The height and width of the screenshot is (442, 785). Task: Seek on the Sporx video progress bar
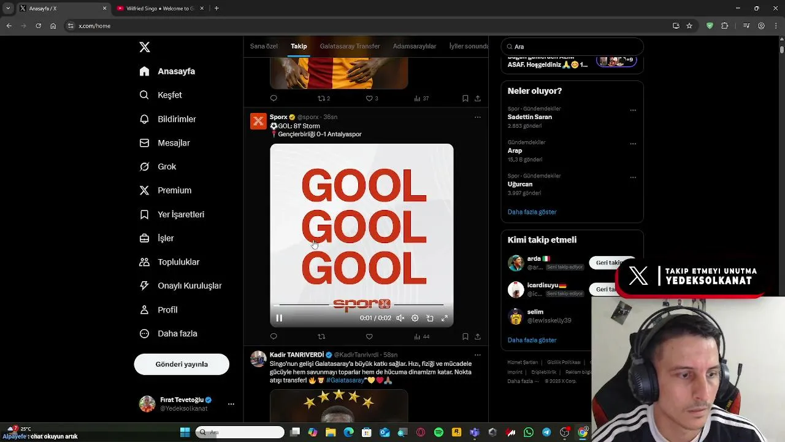click(x=362, y=304)
